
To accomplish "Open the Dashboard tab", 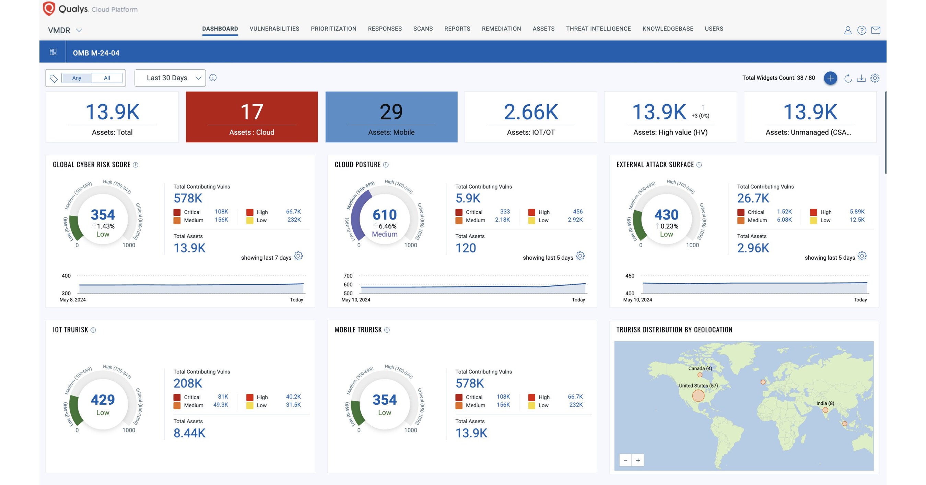I will click(x=220, y=29).
